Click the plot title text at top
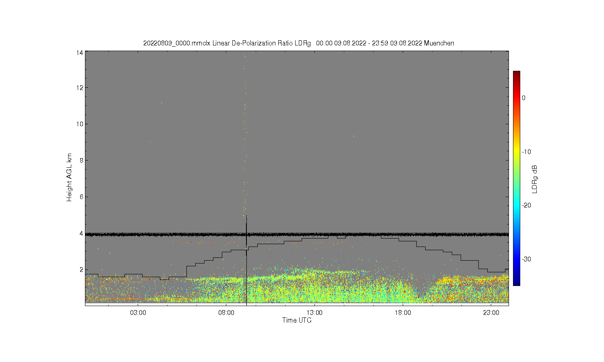Image resolution: width=604 pixels, height=362 pixels. pos(298,43)
